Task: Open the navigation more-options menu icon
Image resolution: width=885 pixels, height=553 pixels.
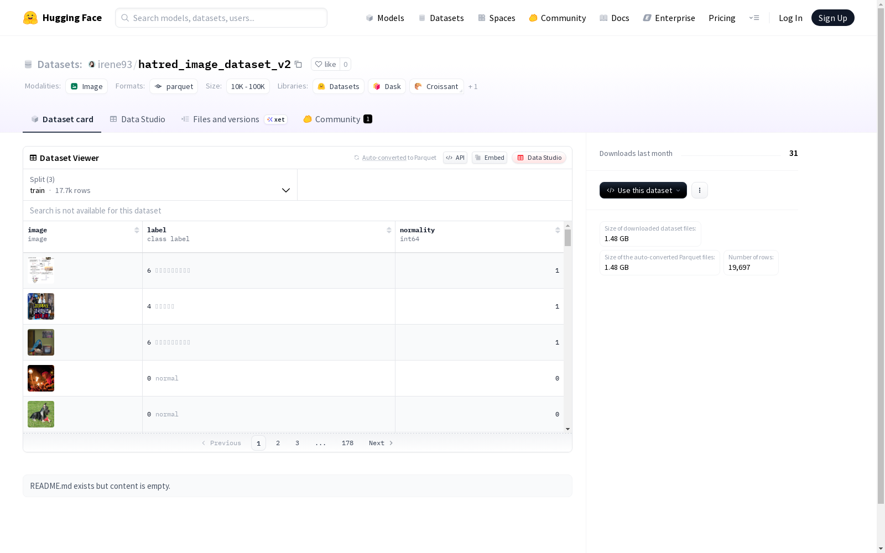Action: click(x=754, y=18)
